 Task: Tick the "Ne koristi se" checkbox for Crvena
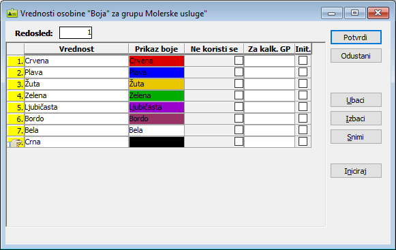(x=239, y=61)
